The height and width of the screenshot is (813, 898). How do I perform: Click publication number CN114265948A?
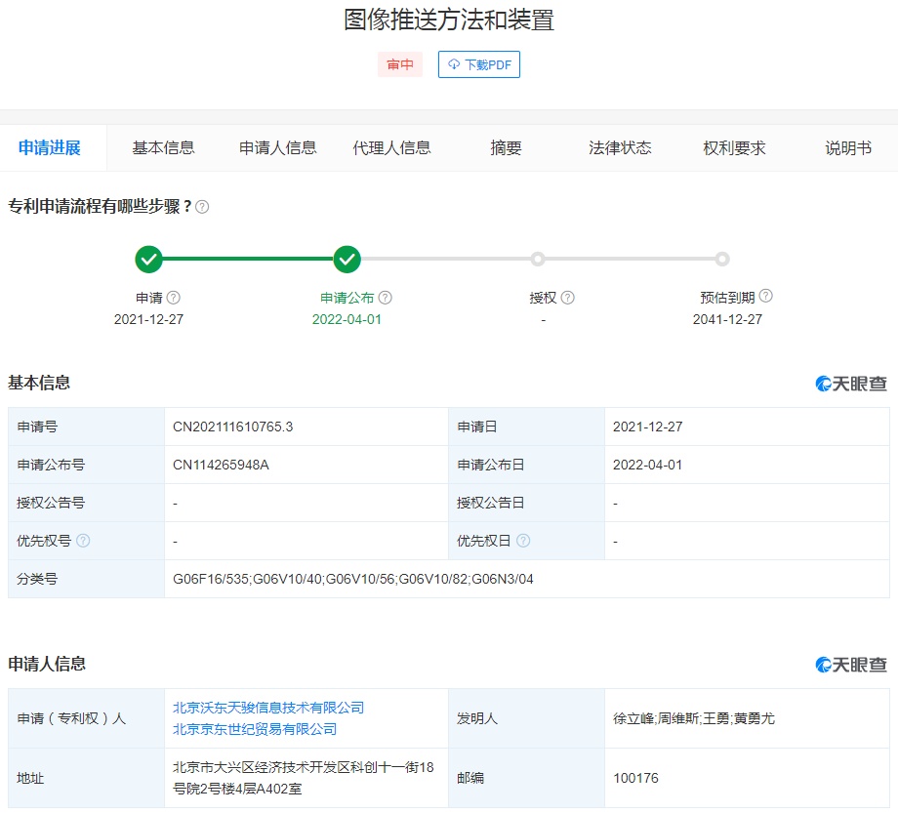221,465
